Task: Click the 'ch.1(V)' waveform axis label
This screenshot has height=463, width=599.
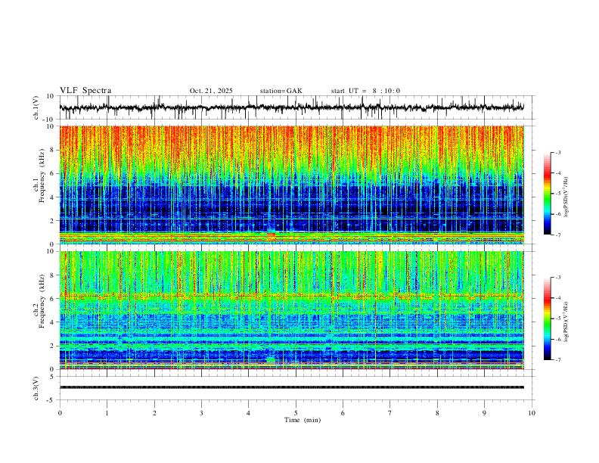Action: (x=36, y=107)
